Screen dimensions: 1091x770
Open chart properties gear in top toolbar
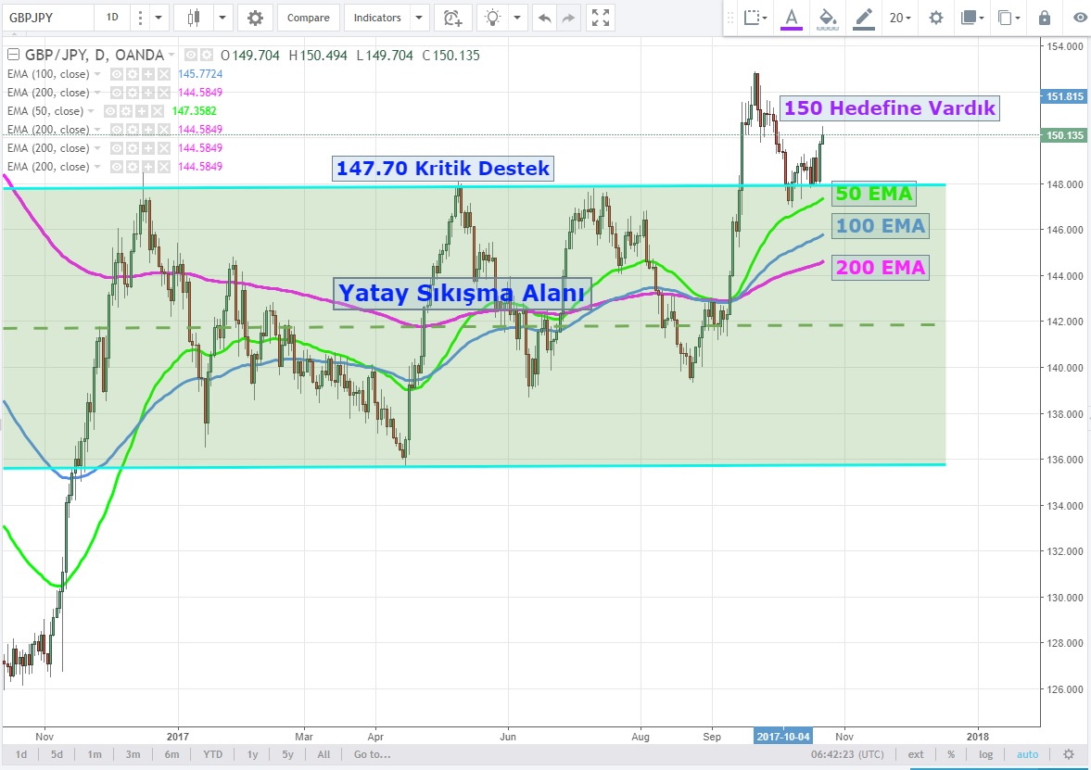(x=255, y=18)
